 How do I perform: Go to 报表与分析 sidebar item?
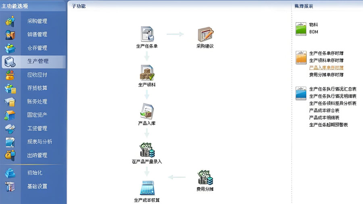tap(40, 142)
